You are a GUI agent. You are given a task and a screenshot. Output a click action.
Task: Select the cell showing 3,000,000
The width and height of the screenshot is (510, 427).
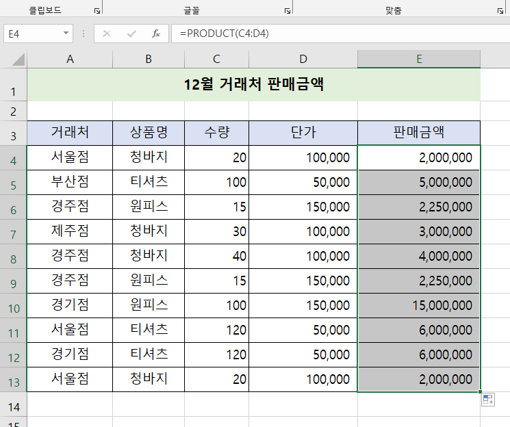click(x=419, y=232)
